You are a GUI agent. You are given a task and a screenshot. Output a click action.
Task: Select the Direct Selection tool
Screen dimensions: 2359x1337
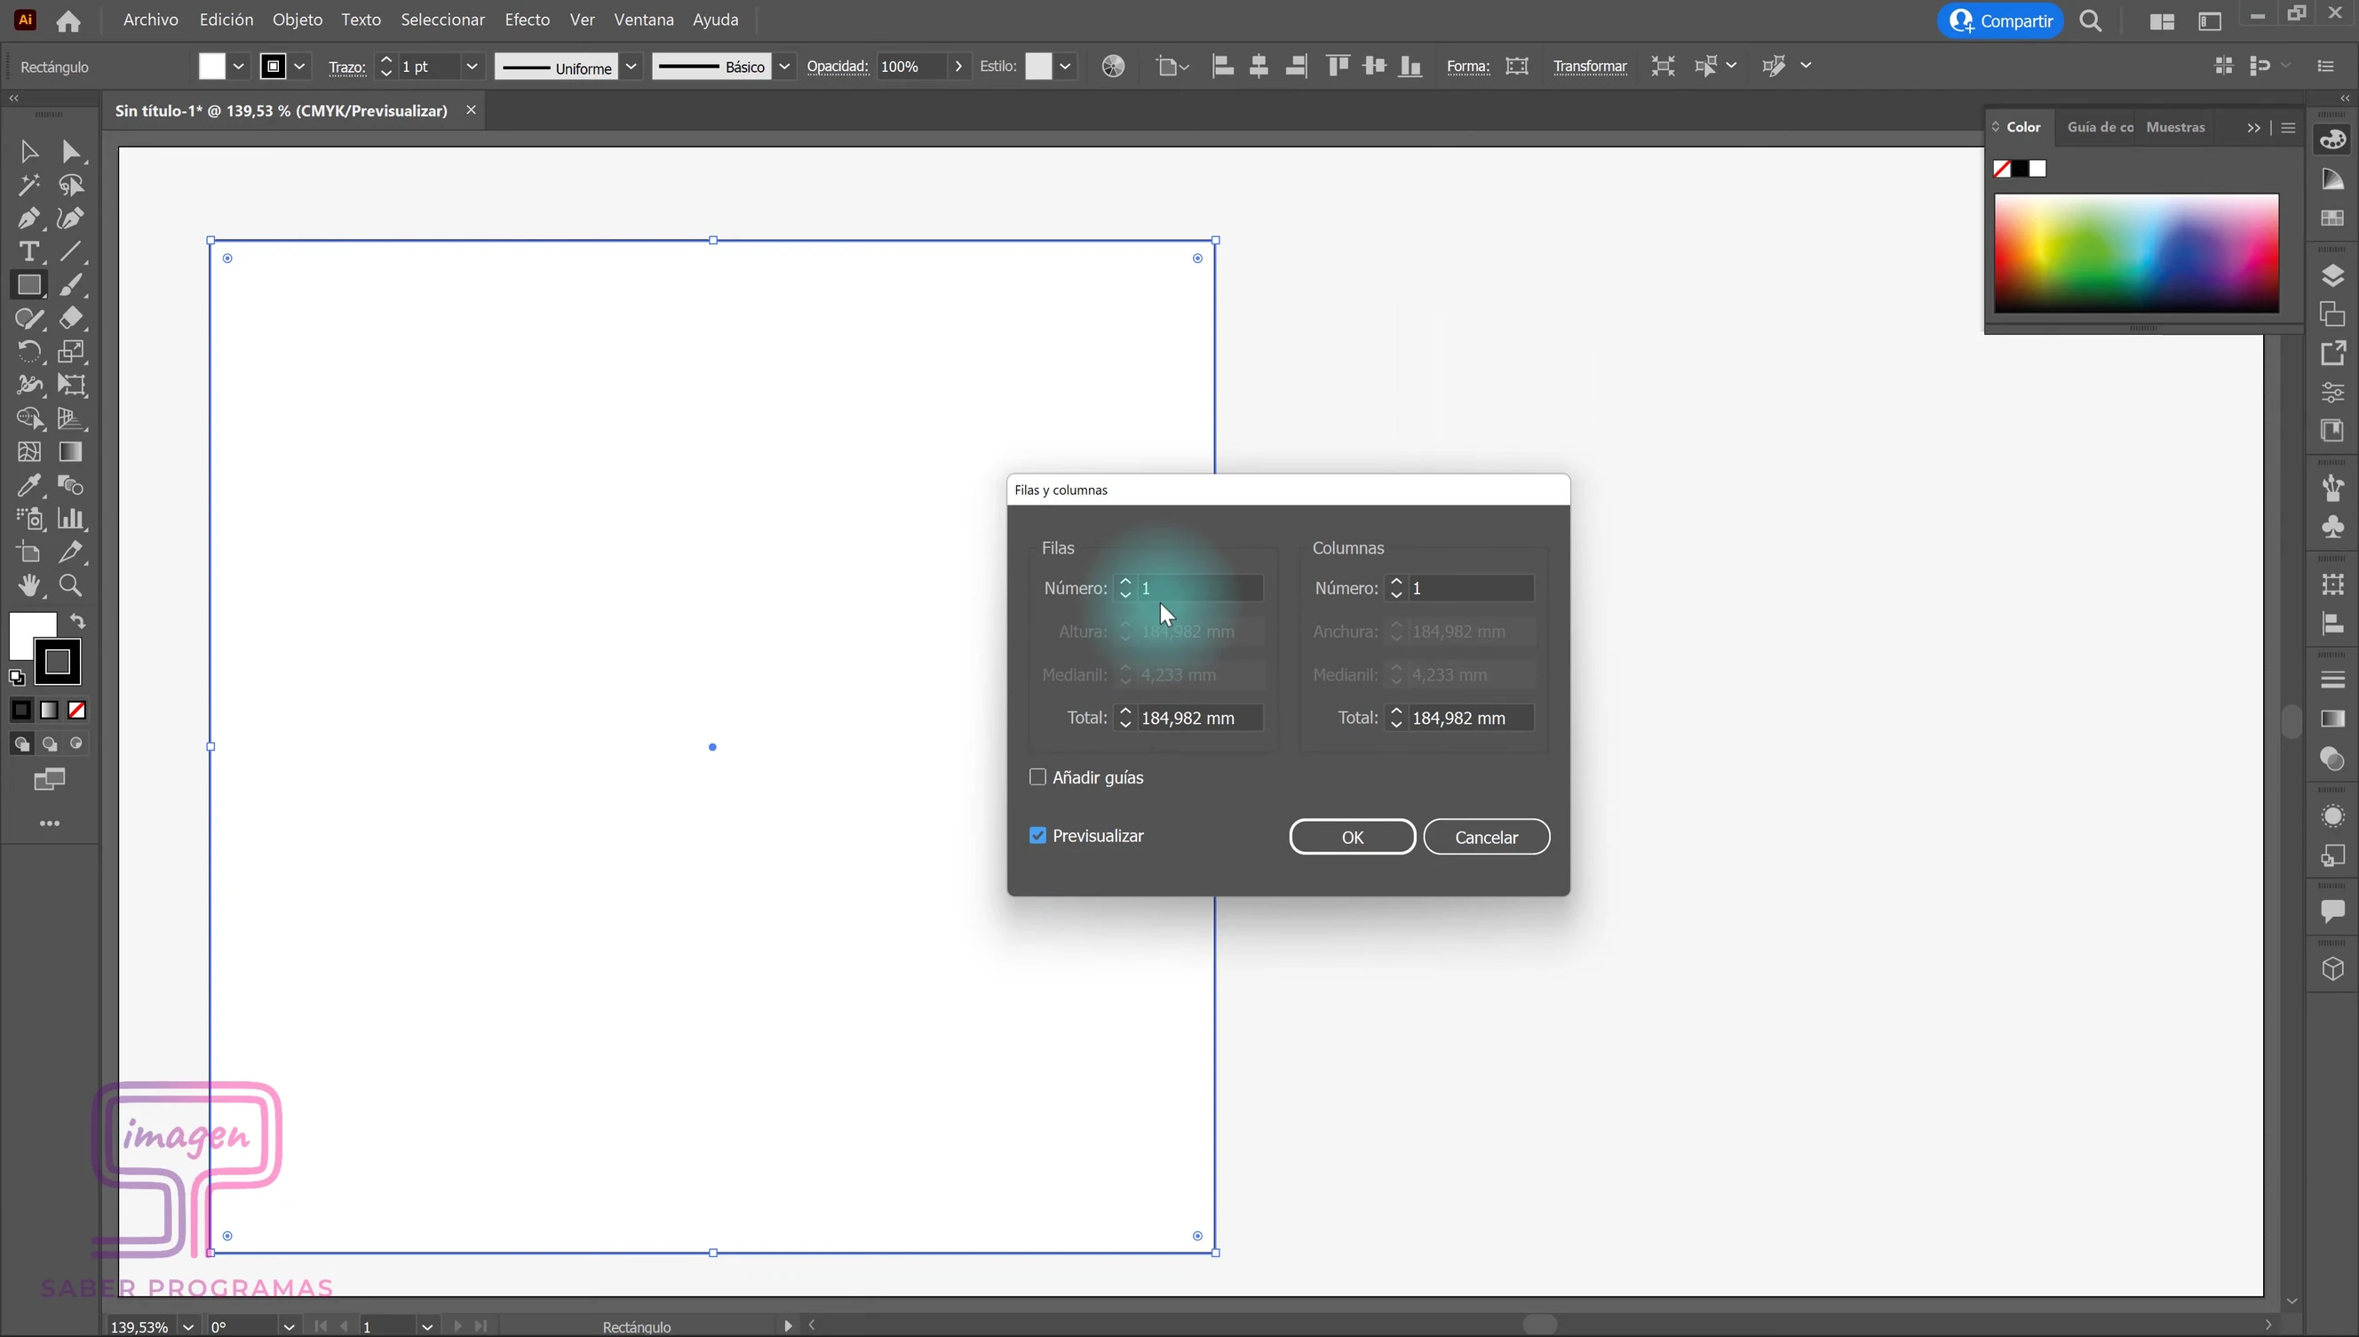71,152
